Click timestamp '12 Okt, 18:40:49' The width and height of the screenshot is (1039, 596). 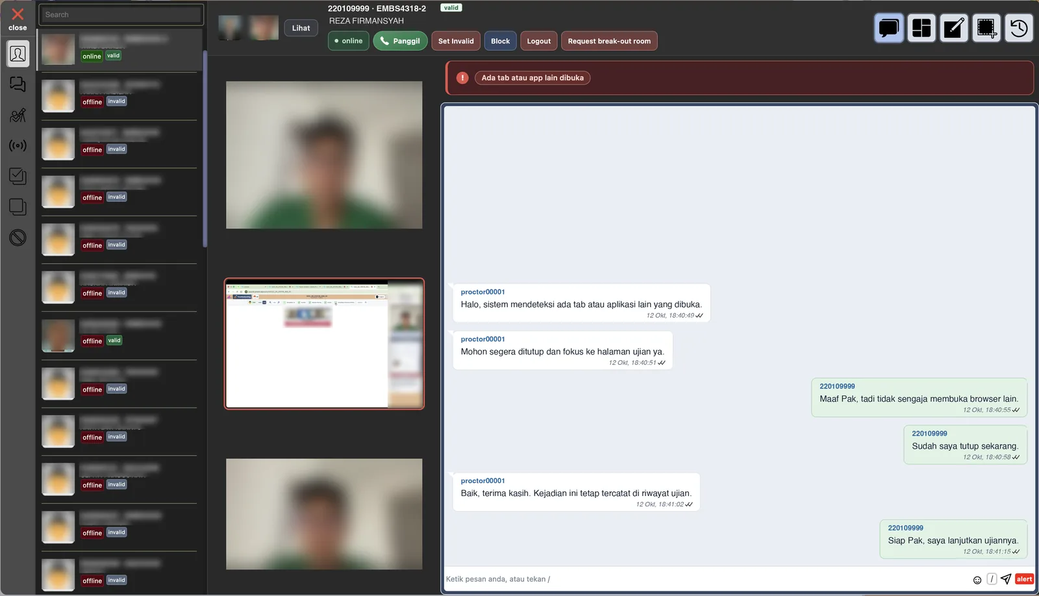[x=670, y=316]
